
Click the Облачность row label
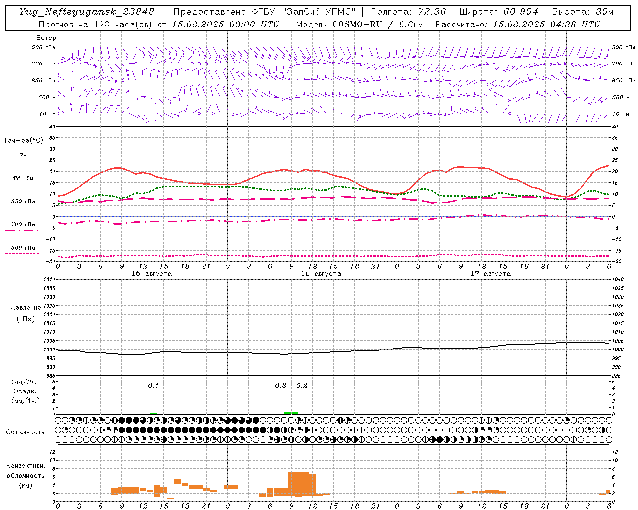[x=25, y=432]
